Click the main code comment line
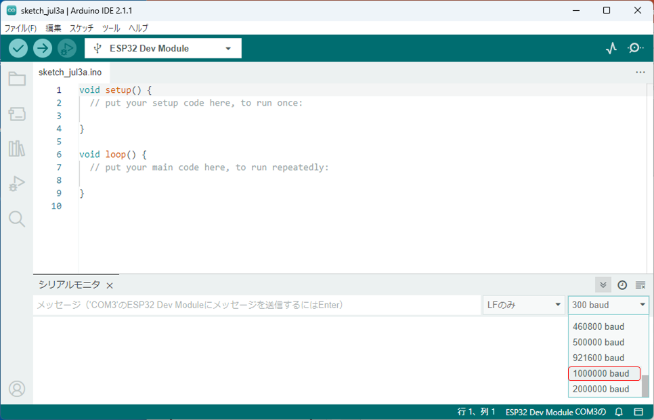654x420 pixels. pos(209,167)
